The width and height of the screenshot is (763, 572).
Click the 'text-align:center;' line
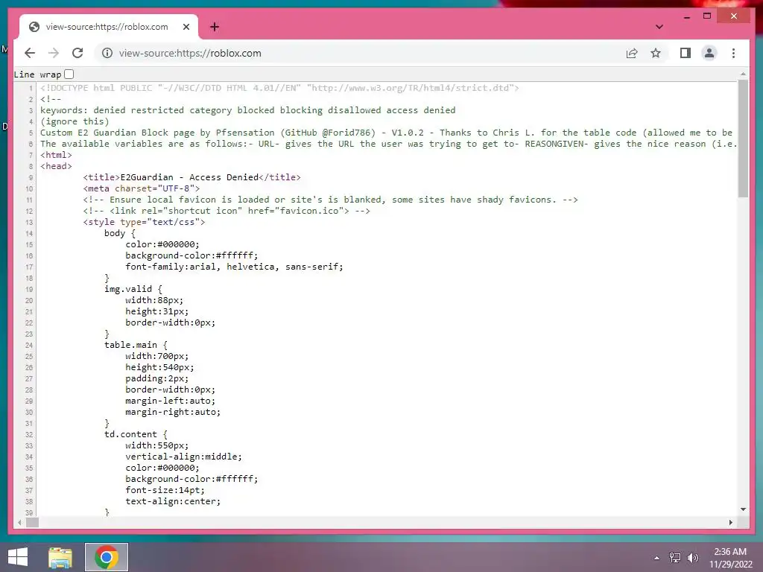[173, 501]
